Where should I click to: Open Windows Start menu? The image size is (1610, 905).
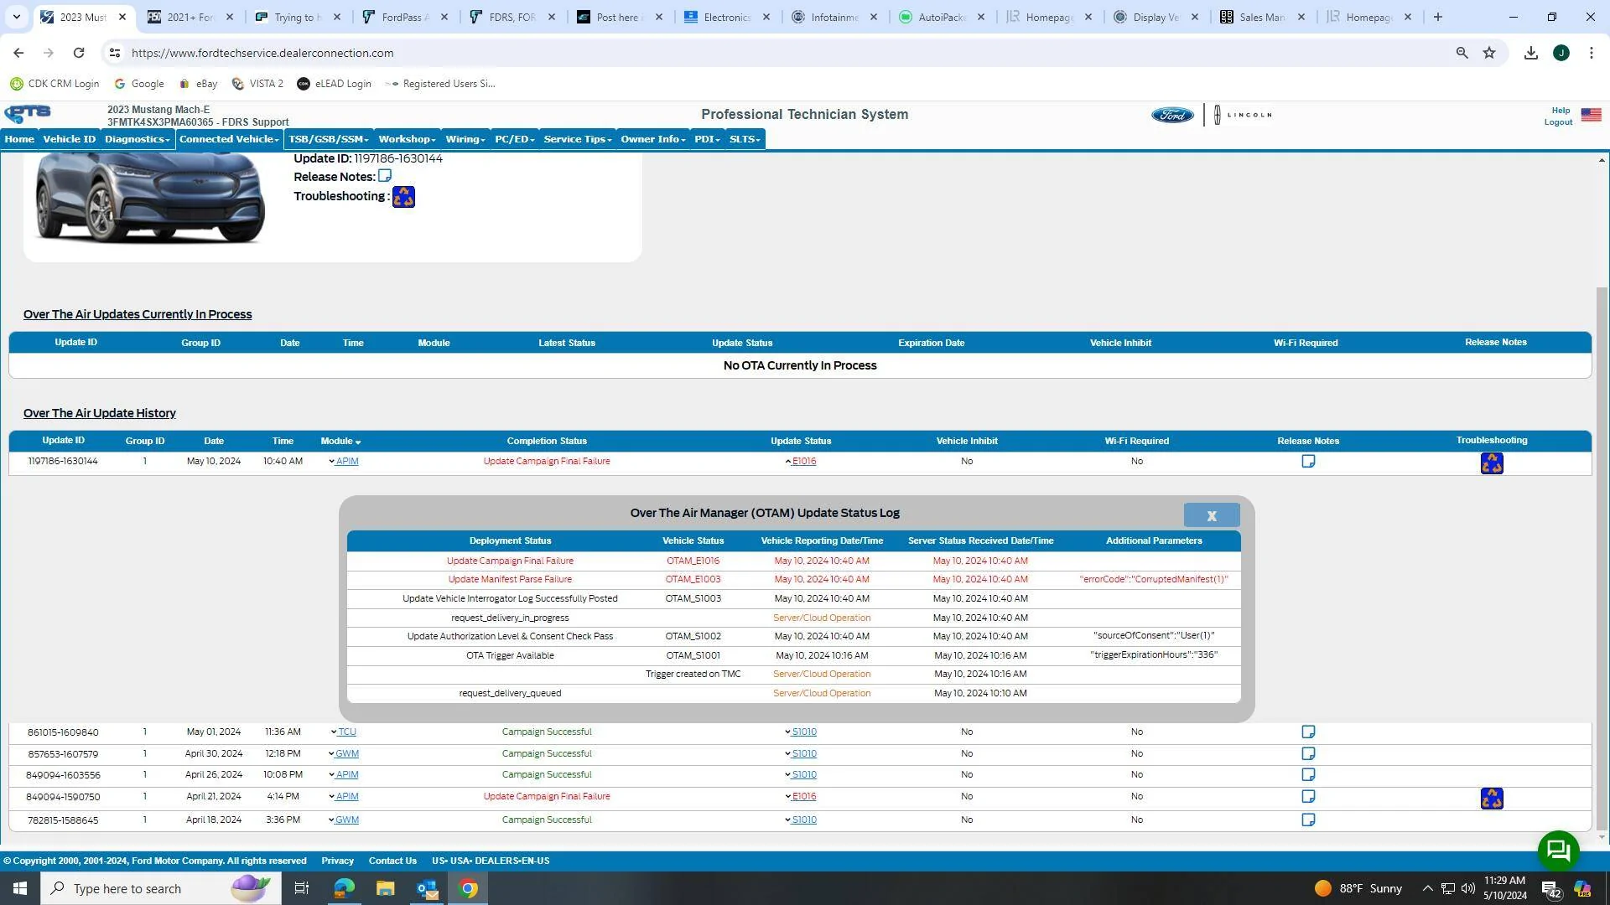tap(20, 888)
